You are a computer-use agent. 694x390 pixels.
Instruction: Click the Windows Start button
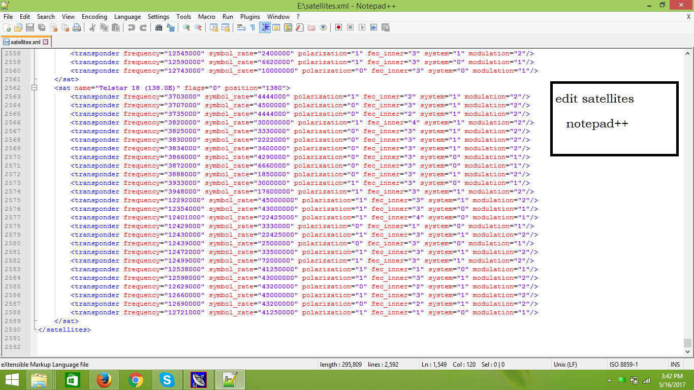12,380
